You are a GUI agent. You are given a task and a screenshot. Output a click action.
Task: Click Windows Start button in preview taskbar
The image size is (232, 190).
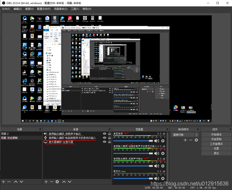23,121
